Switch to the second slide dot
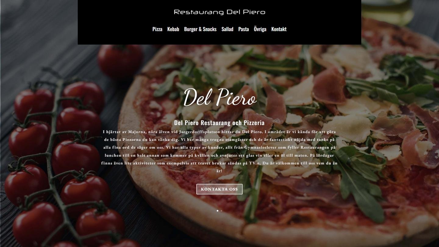 221,211
